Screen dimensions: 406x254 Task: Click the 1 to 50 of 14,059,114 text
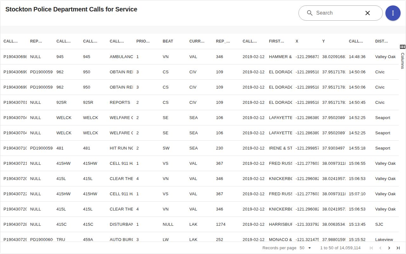(340, 248)
